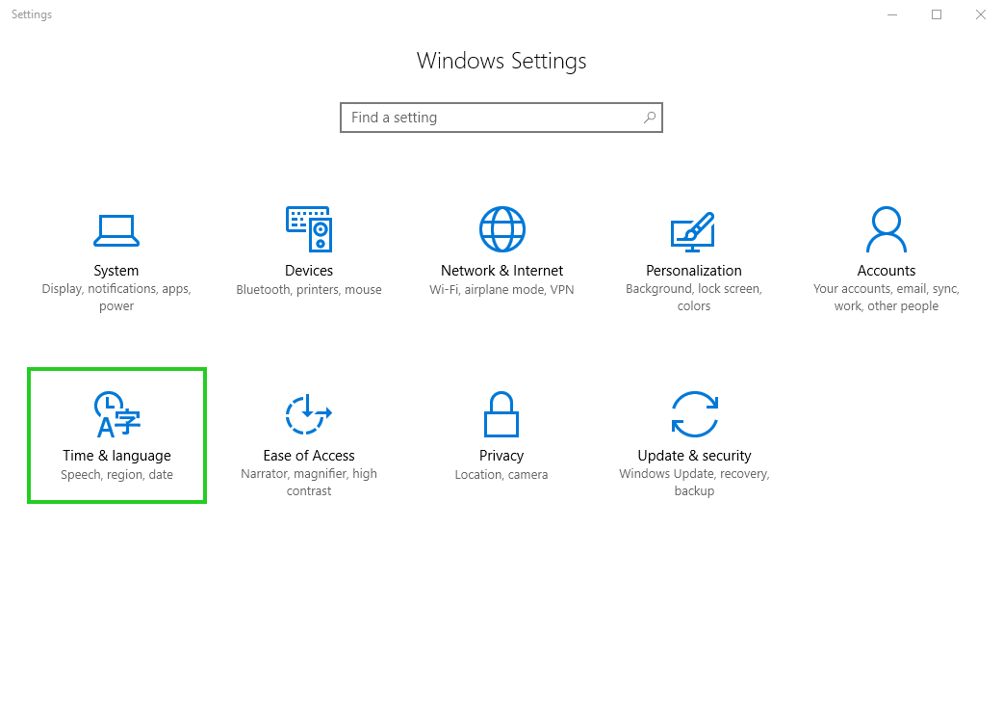This screenshot has width=1003, height=712.
Task: Open Personalization paintbrush icon
Action: pos(693,229)
